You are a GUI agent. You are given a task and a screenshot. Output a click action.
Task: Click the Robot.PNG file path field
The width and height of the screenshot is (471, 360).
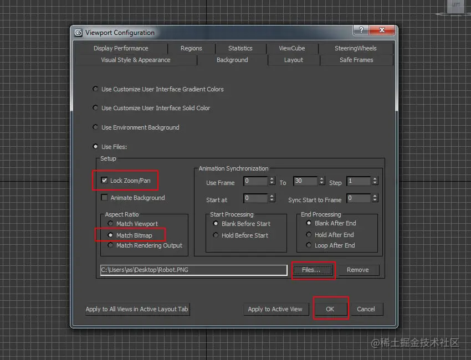(x=194, y=270)
